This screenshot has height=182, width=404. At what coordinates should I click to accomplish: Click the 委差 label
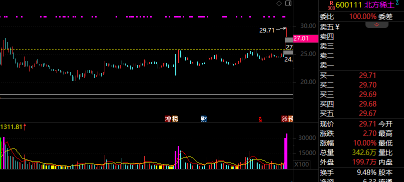pyautogui.click(x=385, y=17)
